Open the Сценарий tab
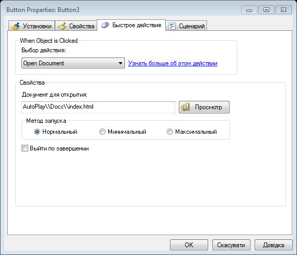Image resolution: width=297 pixels, height=255 pixels. tap(186, 26)
